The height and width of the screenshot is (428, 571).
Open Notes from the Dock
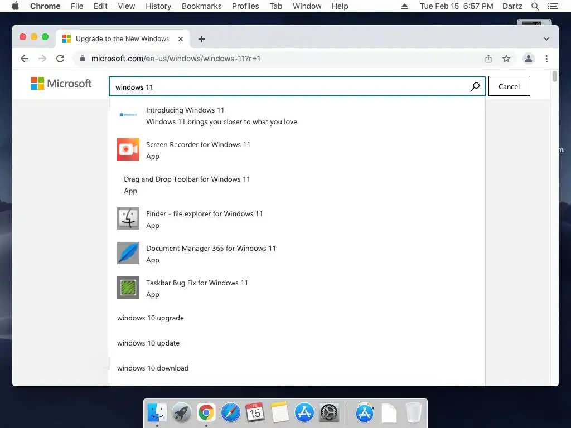click(x=280, y=413)
